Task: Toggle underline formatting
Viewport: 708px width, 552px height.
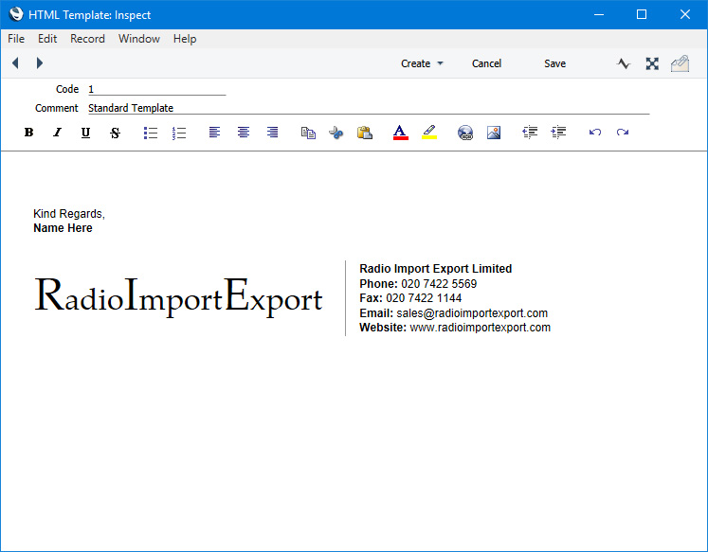Action: (85, 133)
